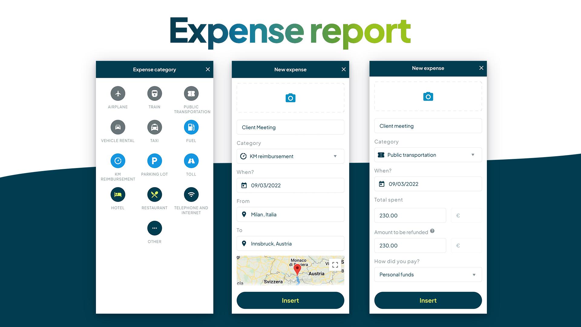Click Insert button on KM reimbursement form
This screenshot has height=327, width=581.
click(290, 300)
